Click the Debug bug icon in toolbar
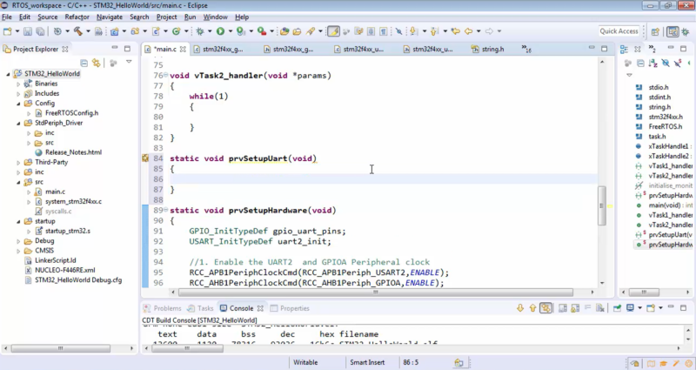Viewport: 696px width, 370px height. [x=199, y=31]
